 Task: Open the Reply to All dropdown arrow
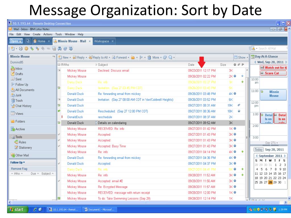[109, 58]
